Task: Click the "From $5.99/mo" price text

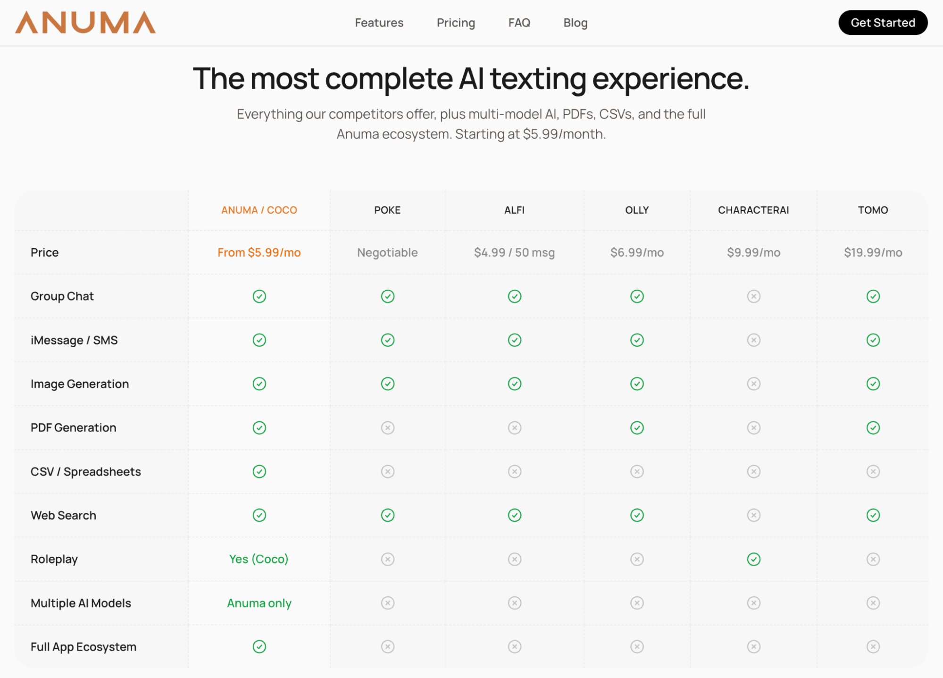Action: coord(259,252)
